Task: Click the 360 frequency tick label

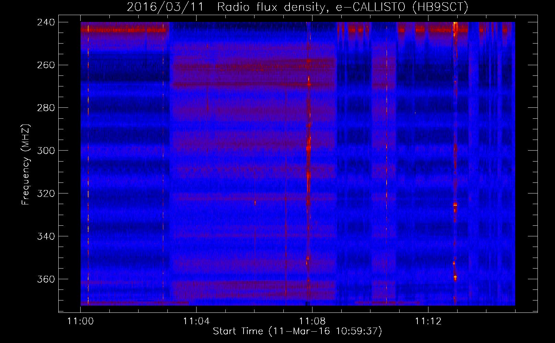Action: [46, 280]
